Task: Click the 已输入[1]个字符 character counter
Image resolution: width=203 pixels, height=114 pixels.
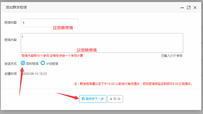Action: (x=172, y=56)
